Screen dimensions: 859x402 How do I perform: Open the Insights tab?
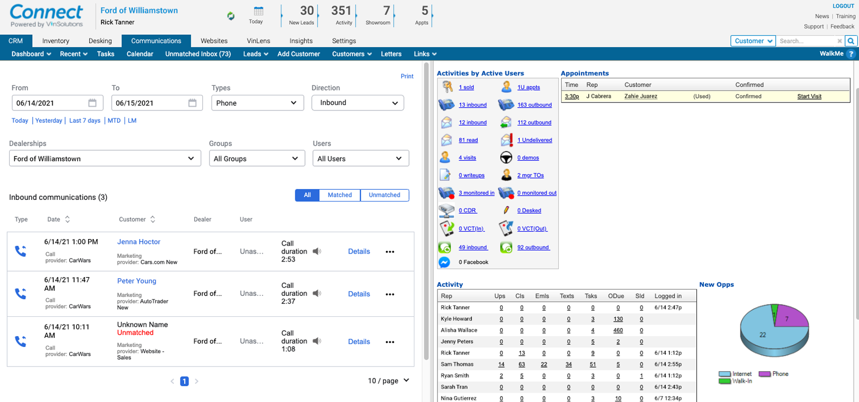[301, 41]
